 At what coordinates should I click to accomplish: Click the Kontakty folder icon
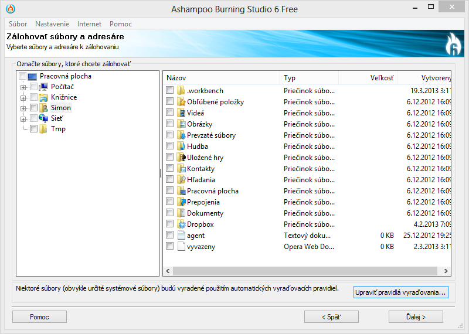181,168
